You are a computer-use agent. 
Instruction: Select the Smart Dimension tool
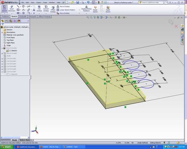12,8
